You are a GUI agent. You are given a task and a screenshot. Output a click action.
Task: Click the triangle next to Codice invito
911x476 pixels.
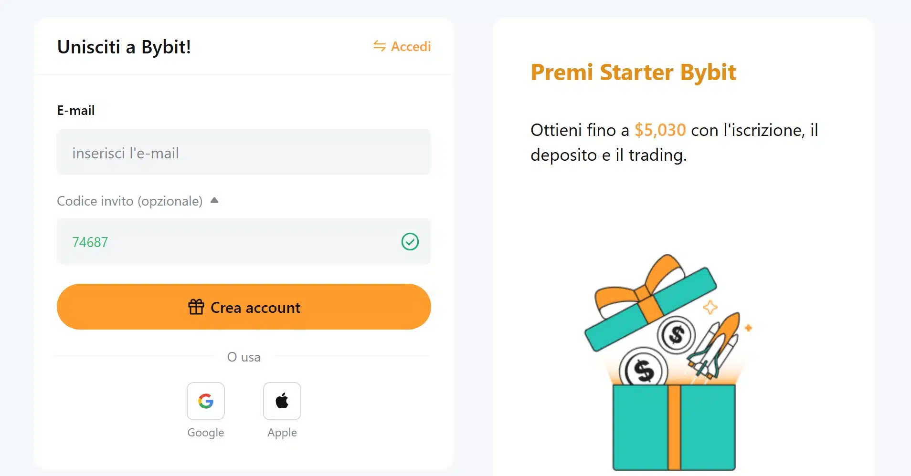(215, 200)
